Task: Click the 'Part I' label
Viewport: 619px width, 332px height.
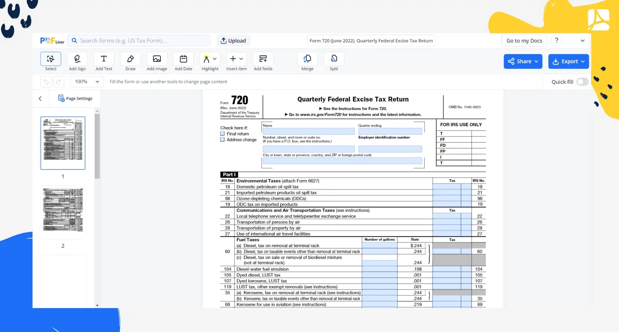Action: [x=229, y=174]
